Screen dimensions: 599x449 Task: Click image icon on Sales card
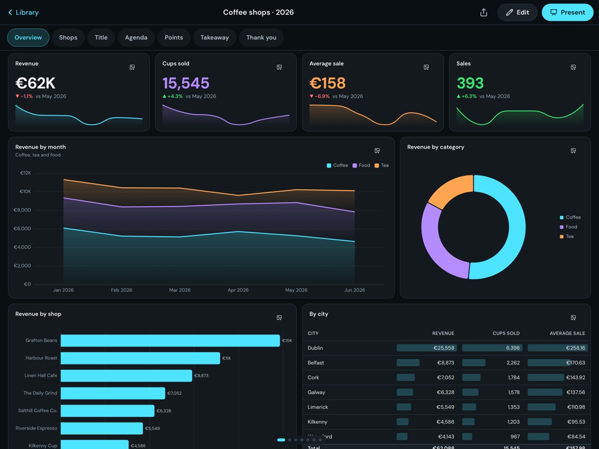[x=574, y=67]
